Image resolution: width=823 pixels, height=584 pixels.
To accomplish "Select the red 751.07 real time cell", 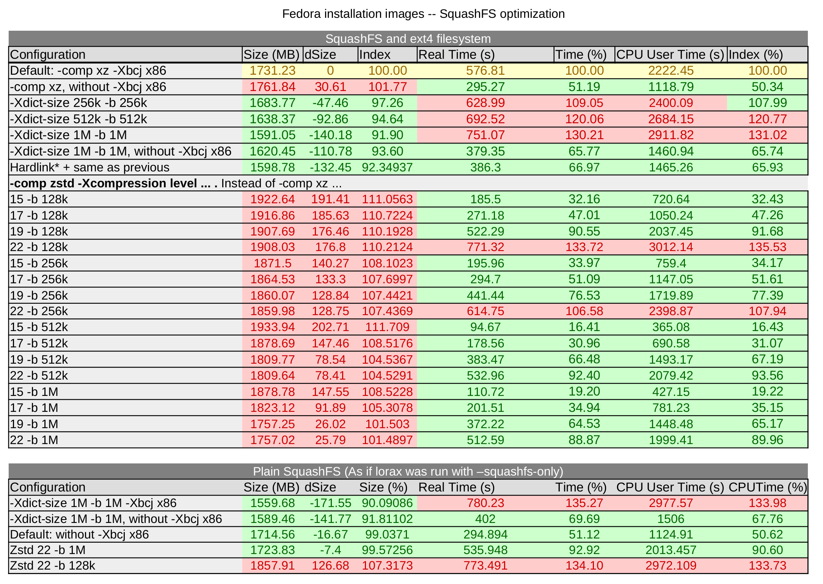I will [485, 135].
